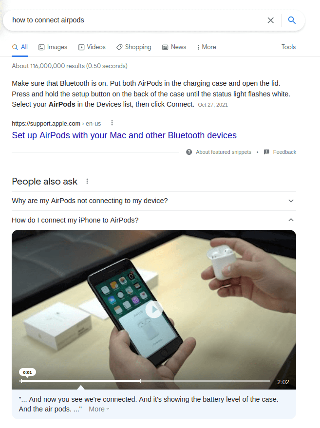
Task: Click into the search input field
Action: tap(136, 20)
